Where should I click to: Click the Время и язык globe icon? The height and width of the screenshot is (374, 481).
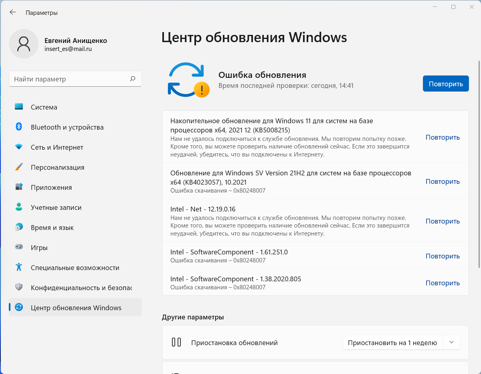tap(19, 227)
